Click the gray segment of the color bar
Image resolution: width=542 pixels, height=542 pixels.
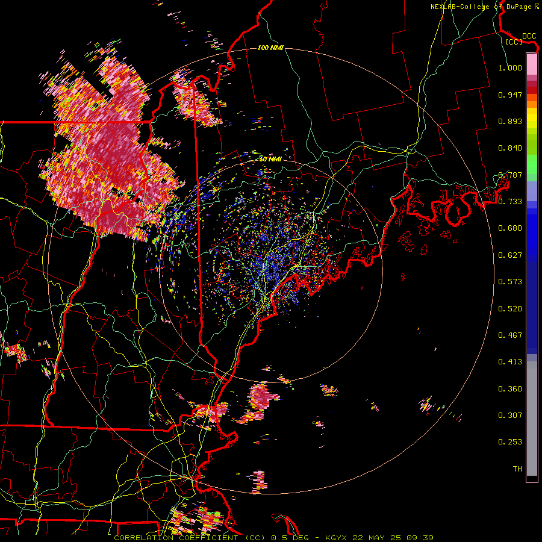pos(532,419)
